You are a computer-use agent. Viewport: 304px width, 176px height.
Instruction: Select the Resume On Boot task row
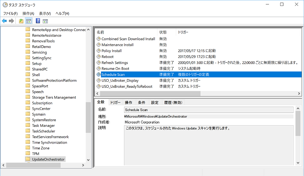pyautogui.click(x=117, y=68)
